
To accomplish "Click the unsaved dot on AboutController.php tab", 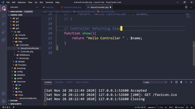I will click(110, 7).
